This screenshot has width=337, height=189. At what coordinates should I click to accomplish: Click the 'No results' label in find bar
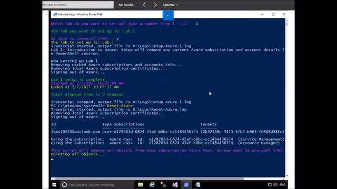coord(126,5)
